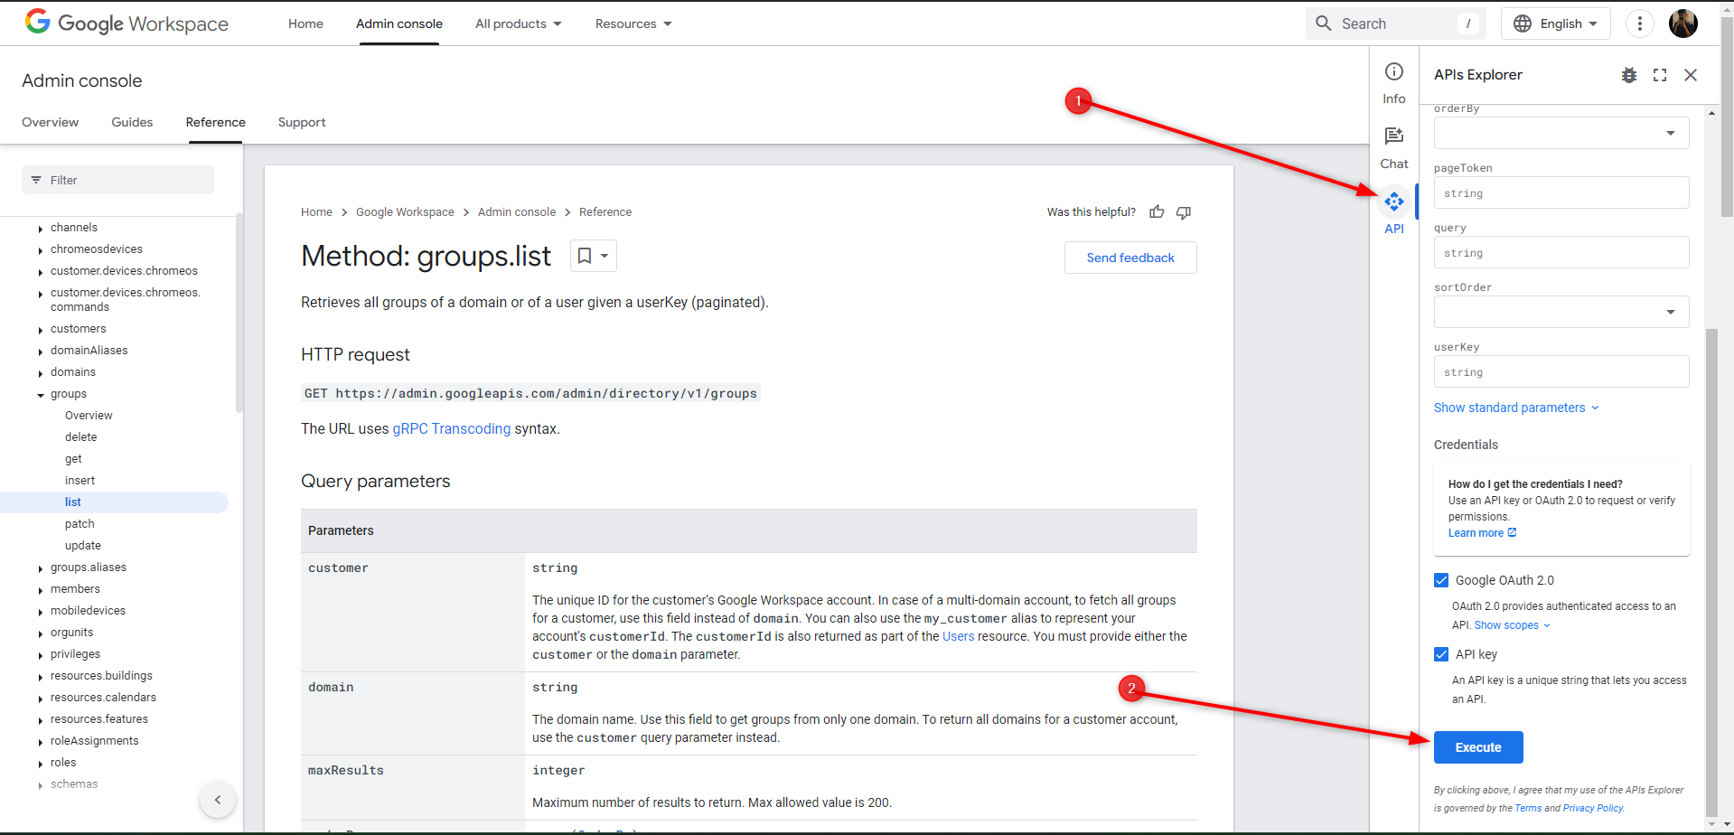Image resolution: width=1734 pixels, height=835 pixels.
Task: Expand the members tree item
Action: click(41, 590)
